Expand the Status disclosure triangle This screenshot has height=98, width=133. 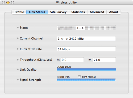(18, 27)
